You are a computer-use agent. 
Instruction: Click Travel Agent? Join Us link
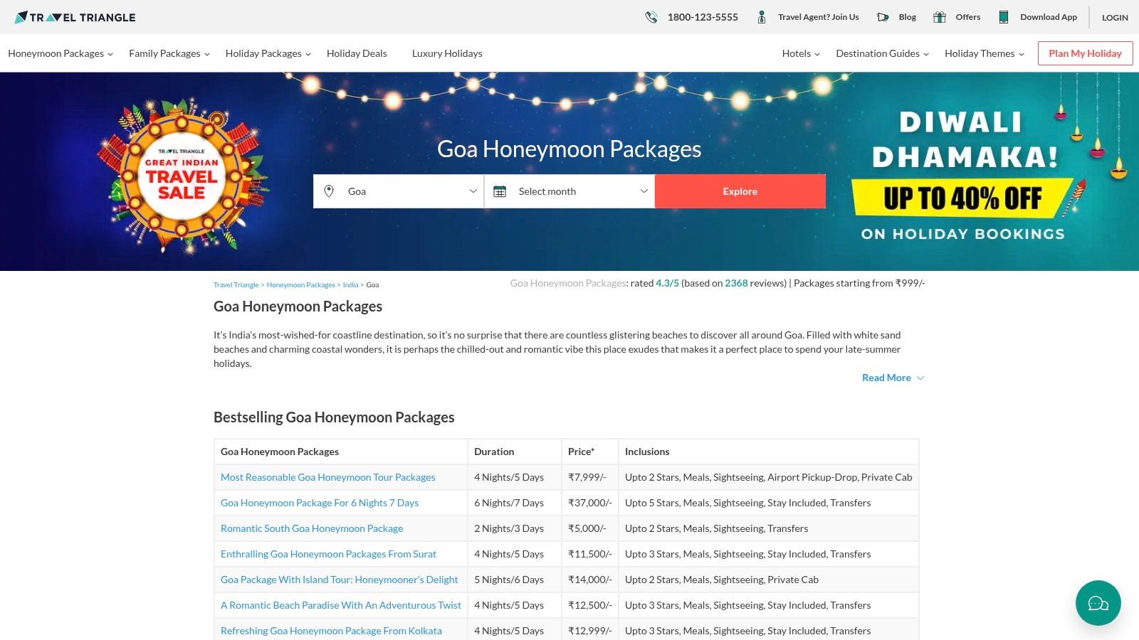[x=819, y=17]
